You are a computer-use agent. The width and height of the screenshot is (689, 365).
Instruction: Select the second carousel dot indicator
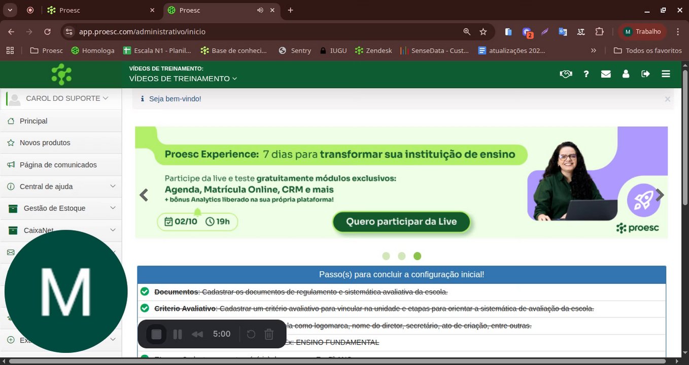pos(402,256)
